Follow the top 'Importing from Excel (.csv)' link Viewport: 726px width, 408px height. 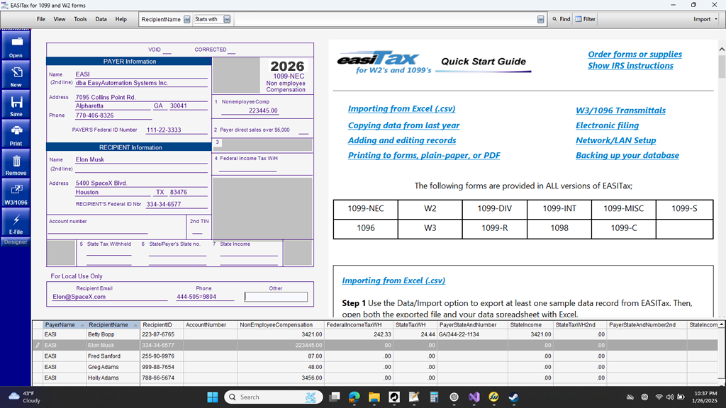tap(401, 108)
